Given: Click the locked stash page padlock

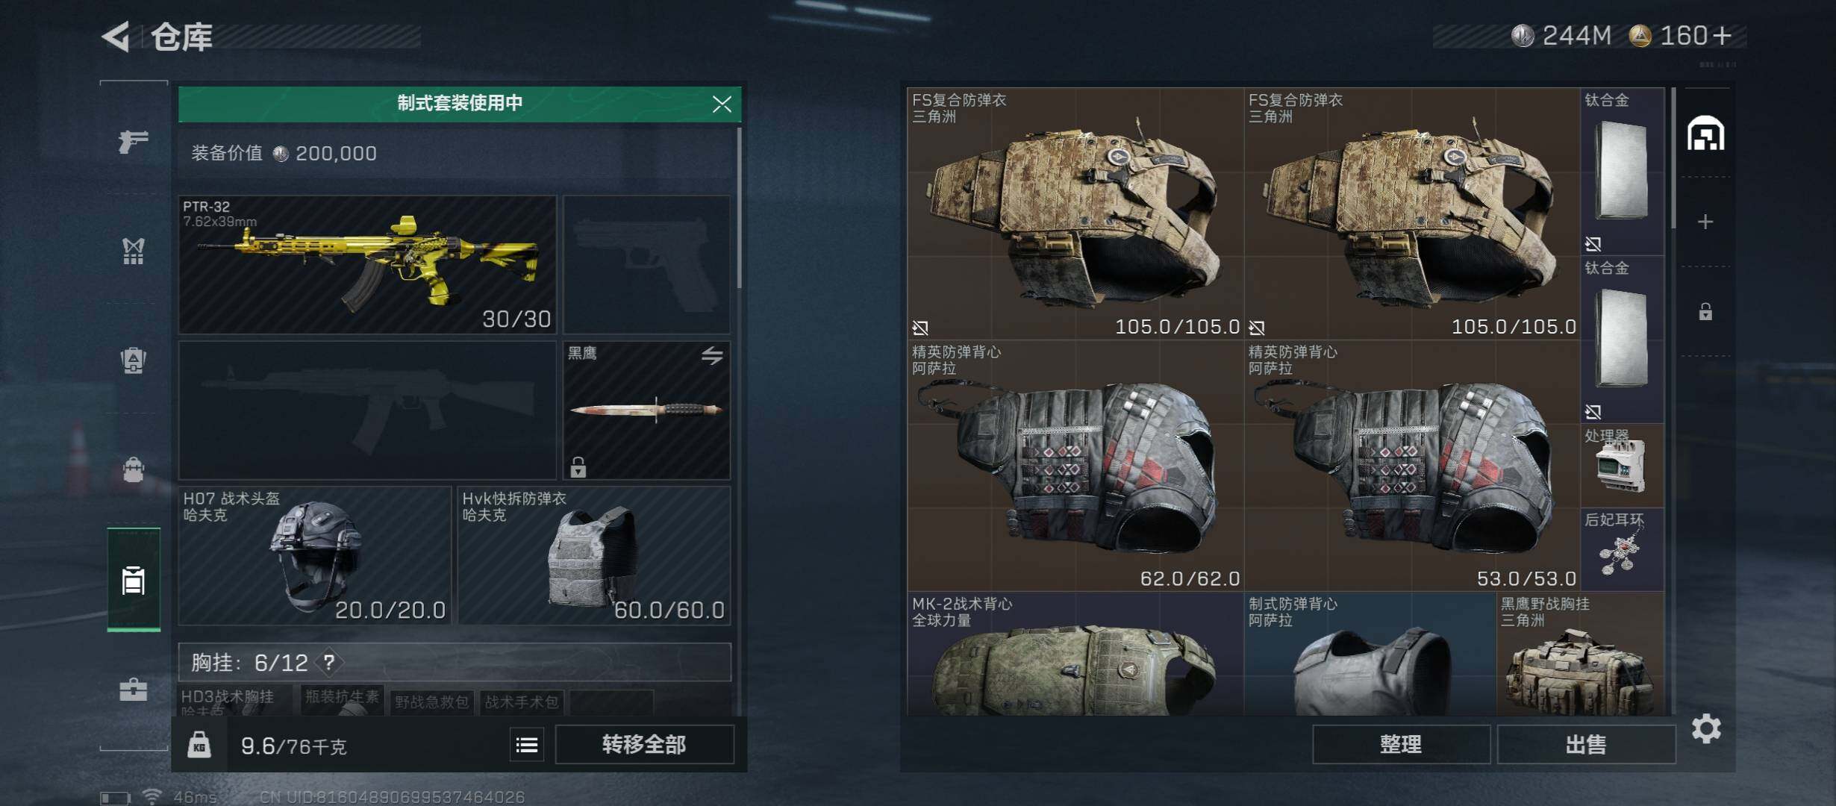Looking at the screenshot, I should (1705, 311).
